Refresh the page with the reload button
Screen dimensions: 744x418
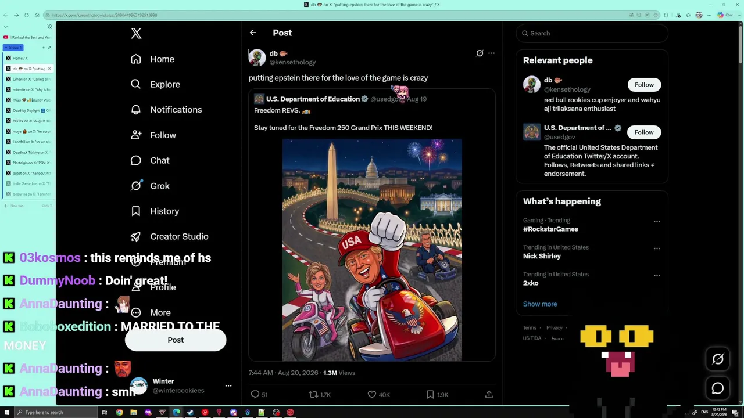pyautogui.click(x=27, y=15)
